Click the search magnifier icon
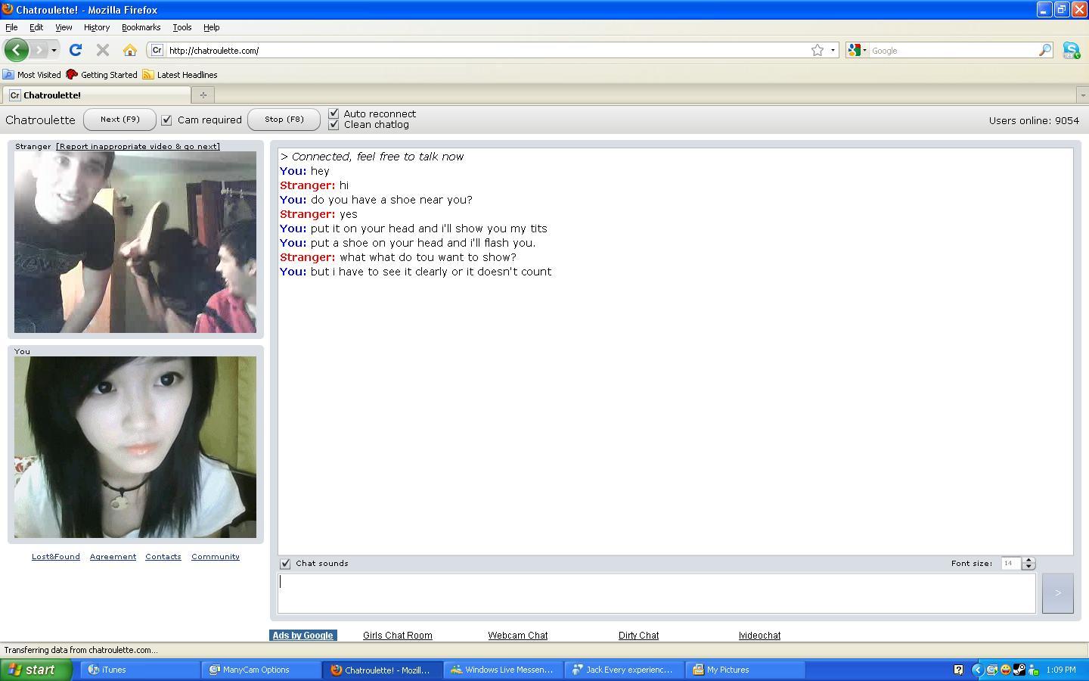The height and width of the screenshot is (681, 1089). click(1045, 50)
